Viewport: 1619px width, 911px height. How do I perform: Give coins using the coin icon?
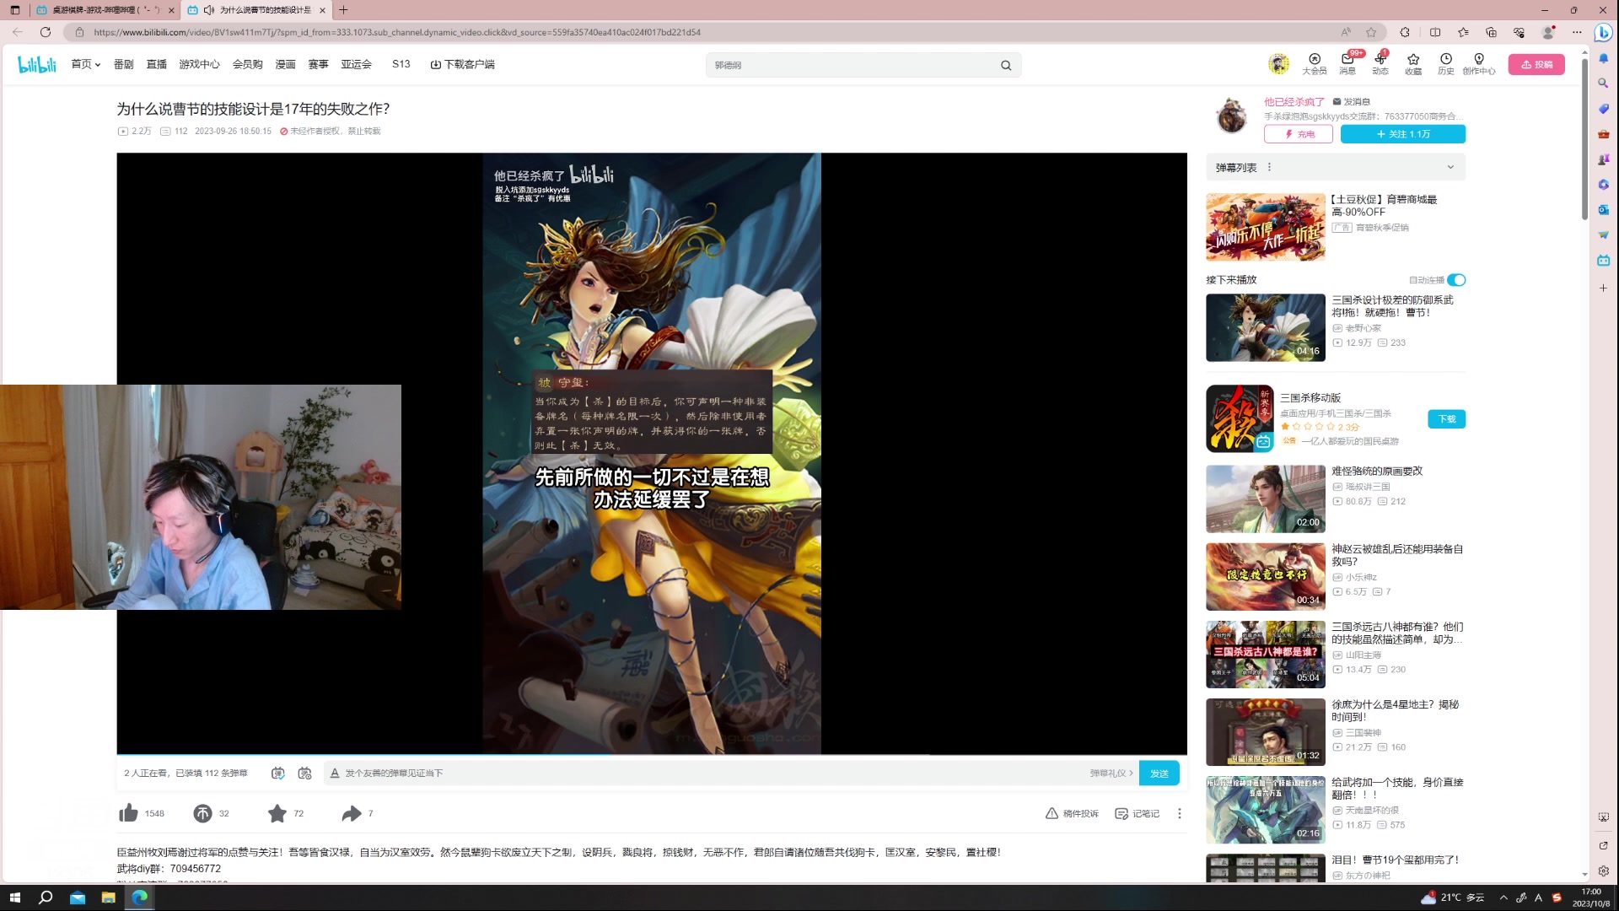(x=202, y=813)
